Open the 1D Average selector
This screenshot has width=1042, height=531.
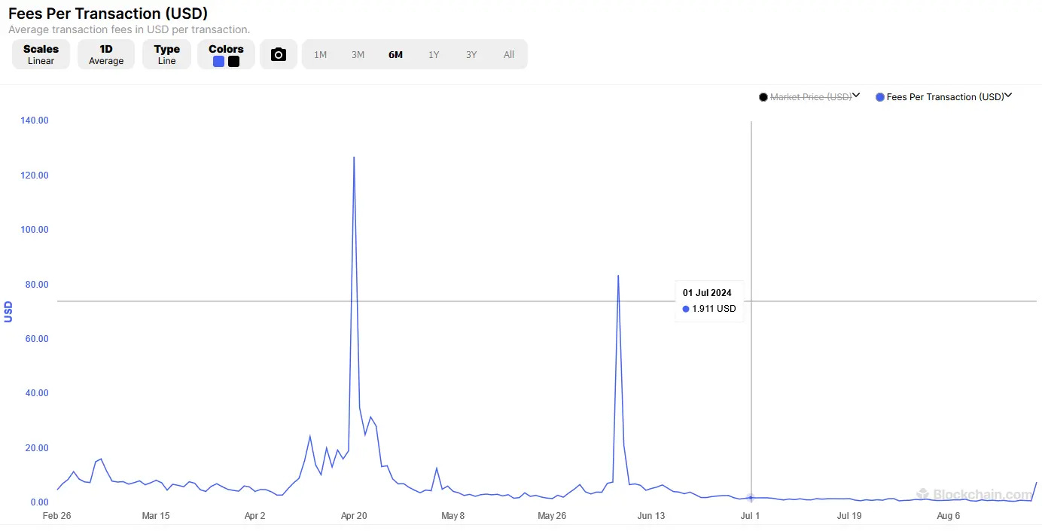point(106,54)
